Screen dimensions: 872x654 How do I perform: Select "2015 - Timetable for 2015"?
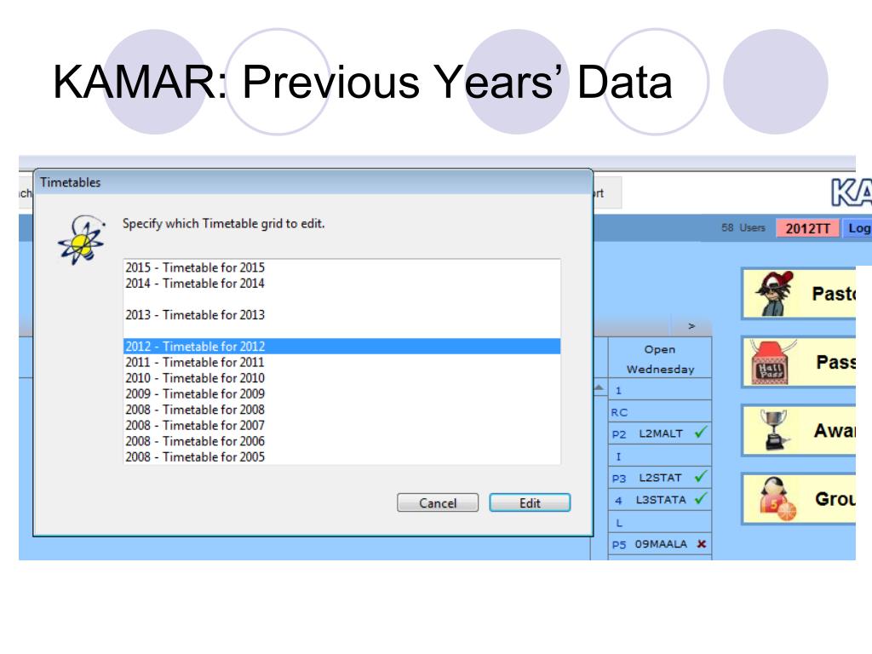point(341,267)
